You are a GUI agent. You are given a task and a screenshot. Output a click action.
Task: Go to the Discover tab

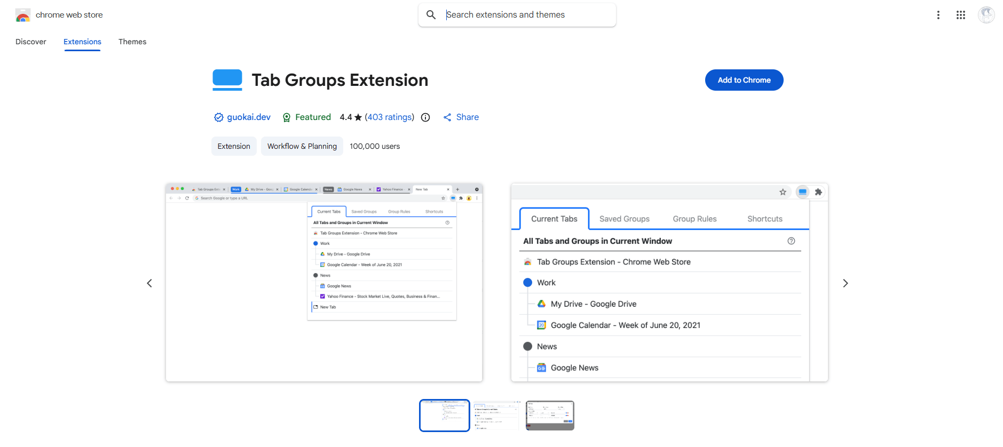(x=31, y=42)
